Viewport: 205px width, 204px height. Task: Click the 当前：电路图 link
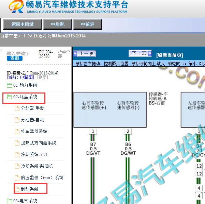click(20, 77)
